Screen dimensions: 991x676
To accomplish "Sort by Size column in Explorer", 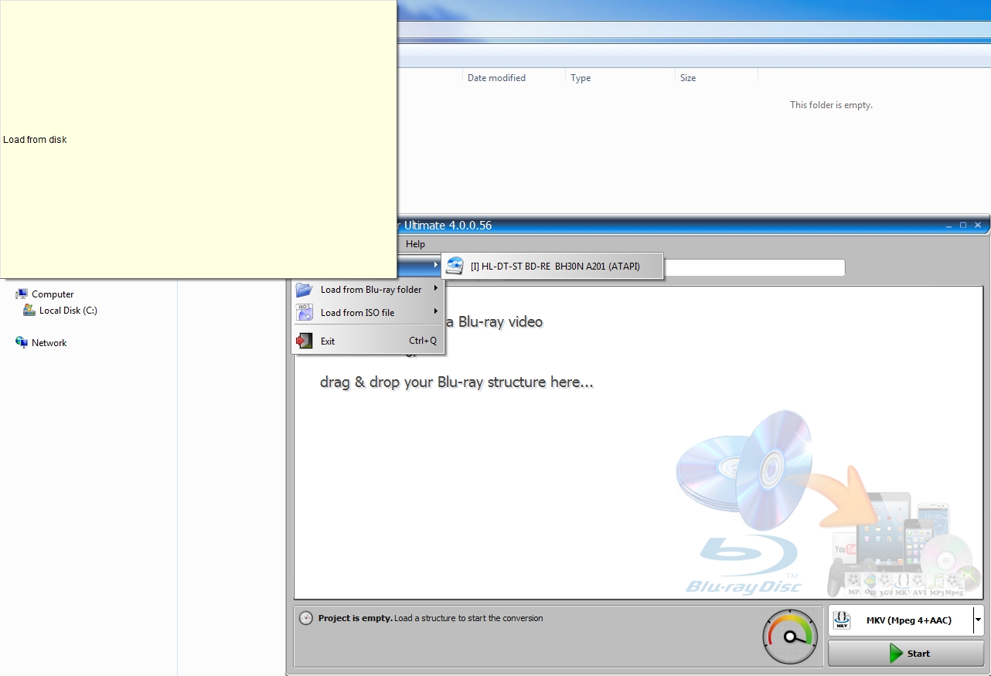I will 717,78.
